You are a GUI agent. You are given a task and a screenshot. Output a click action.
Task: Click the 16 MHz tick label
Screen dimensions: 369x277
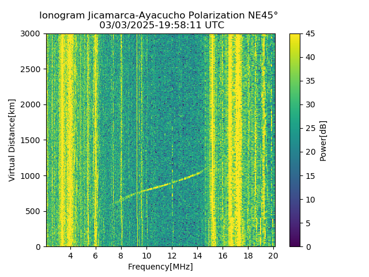tap(223, 256)
